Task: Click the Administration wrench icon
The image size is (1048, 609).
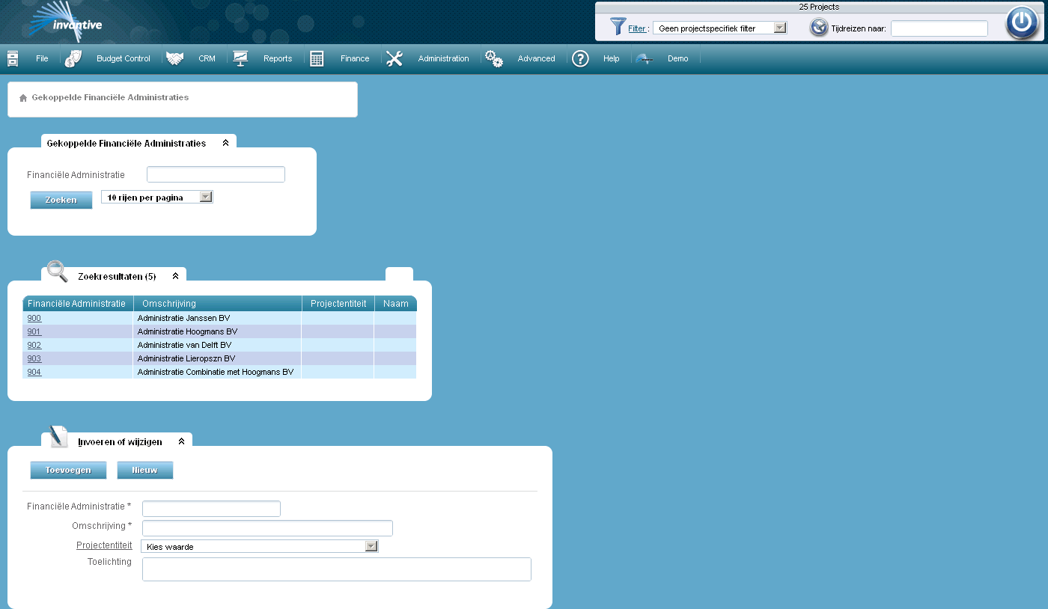Action: click(x=394, y=58)
